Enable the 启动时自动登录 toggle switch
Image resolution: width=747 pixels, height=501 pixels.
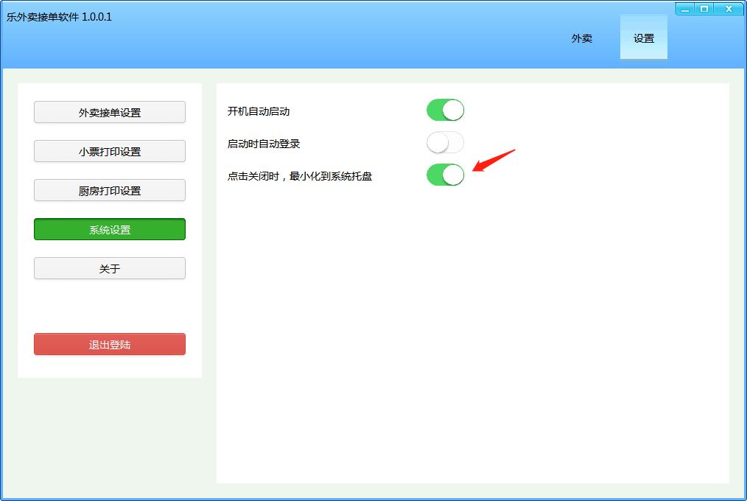click(445, 142)
